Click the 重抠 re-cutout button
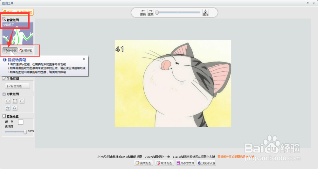The width and height of the screenshot is (318, 169). [205, 13]
